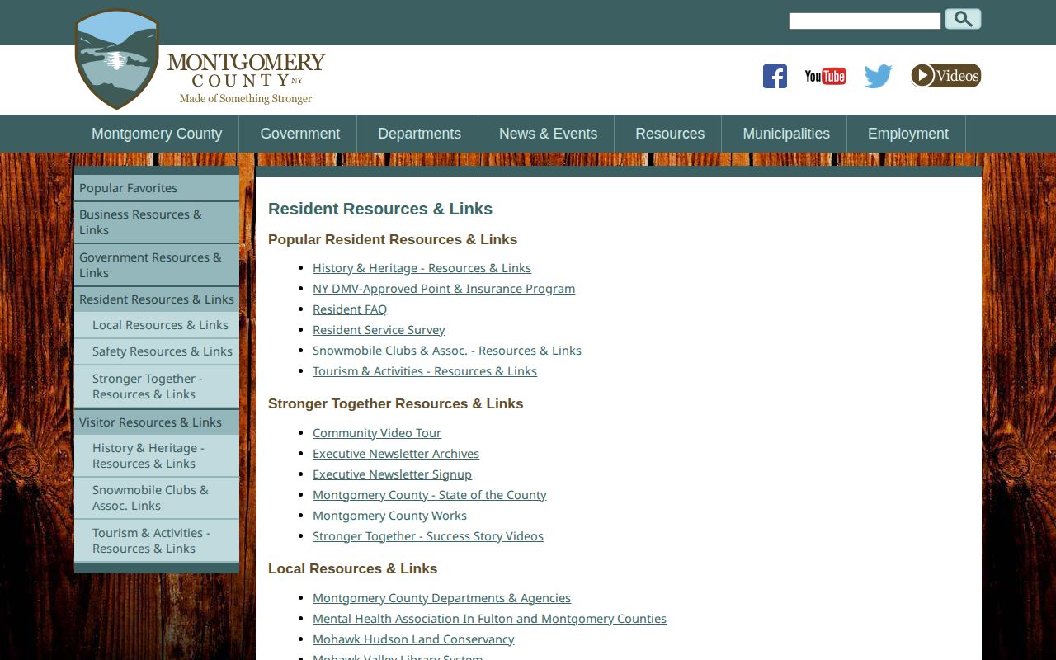This screenshot has width=1056, height=660.
Task: Open the Employment nav menu
Action: pos(908,134)
